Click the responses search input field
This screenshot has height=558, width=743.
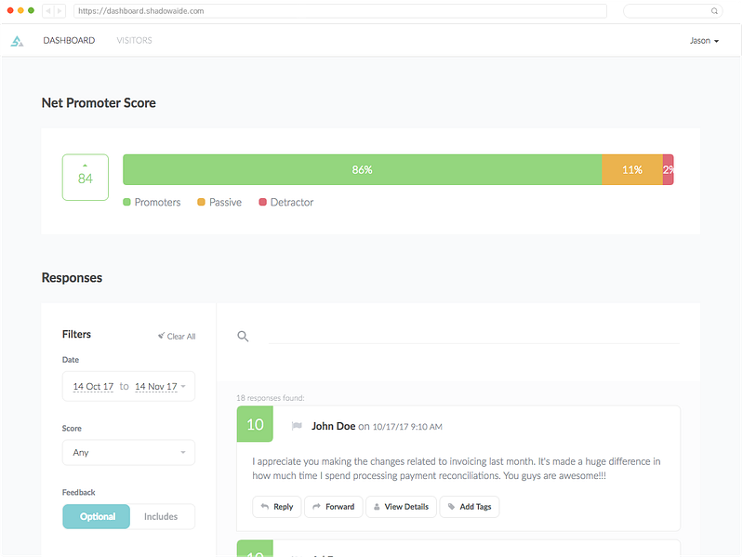[x=474, y=336]
